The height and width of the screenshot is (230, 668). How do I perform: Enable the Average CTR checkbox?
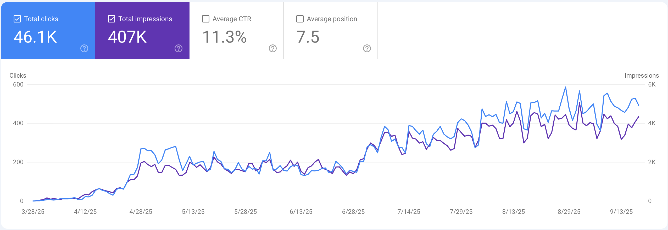206,19
